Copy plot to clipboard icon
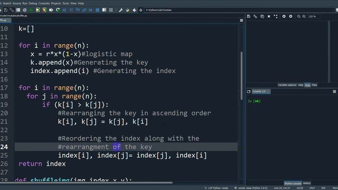 coord(262,16)
